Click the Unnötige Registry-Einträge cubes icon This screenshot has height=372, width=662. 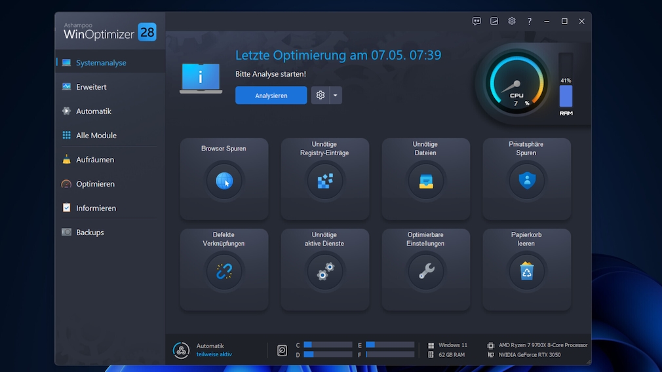pos(324,181)
